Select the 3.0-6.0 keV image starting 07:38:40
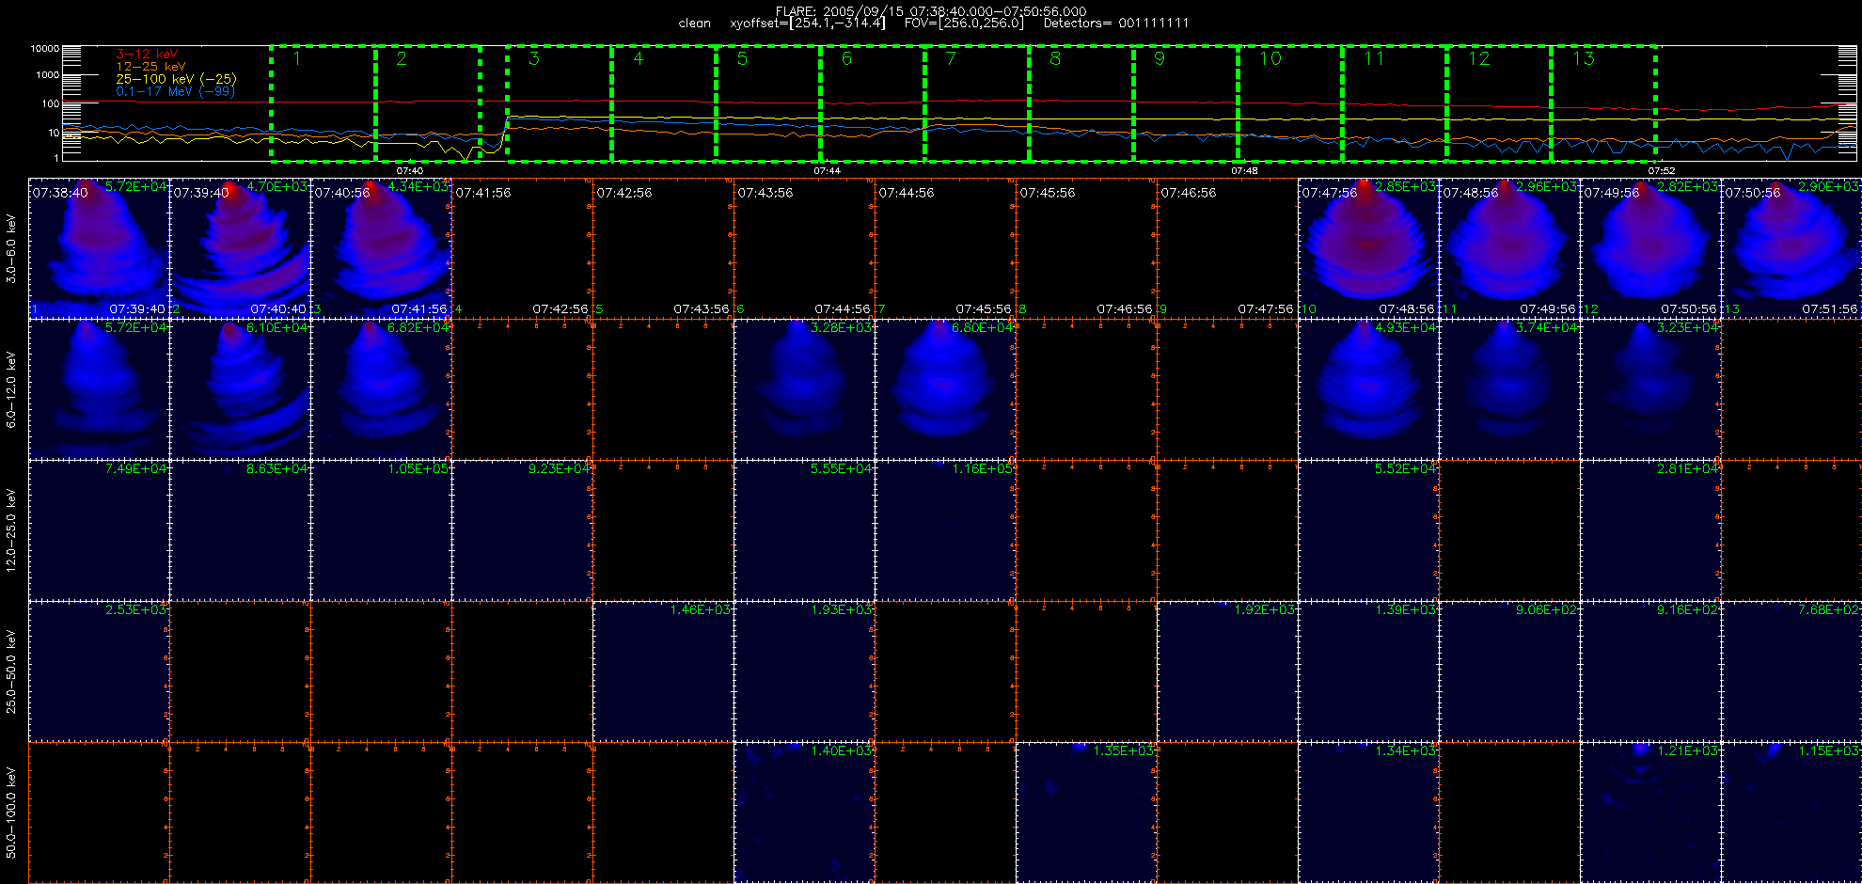This screenshot has height=884, width=1862. tap(99, 248)
